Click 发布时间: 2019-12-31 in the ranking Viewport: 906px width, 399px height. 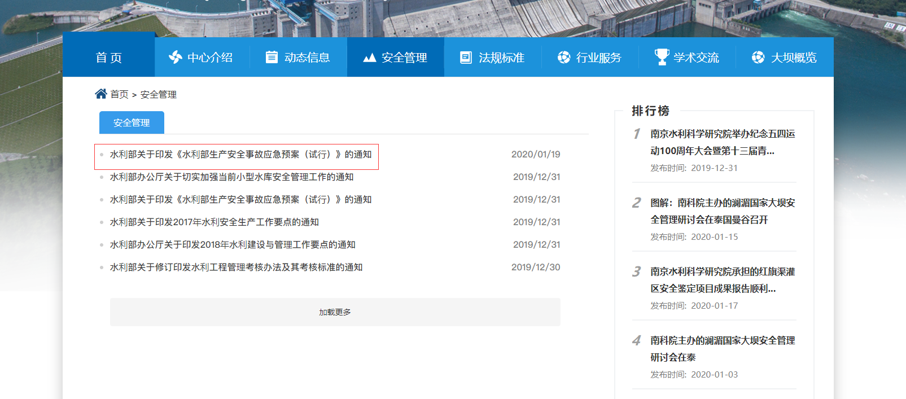pos(694,168)
